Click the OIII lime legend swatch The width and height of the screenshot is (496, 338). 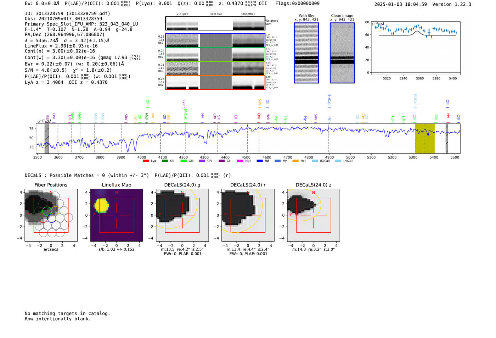tap(183, 161)
